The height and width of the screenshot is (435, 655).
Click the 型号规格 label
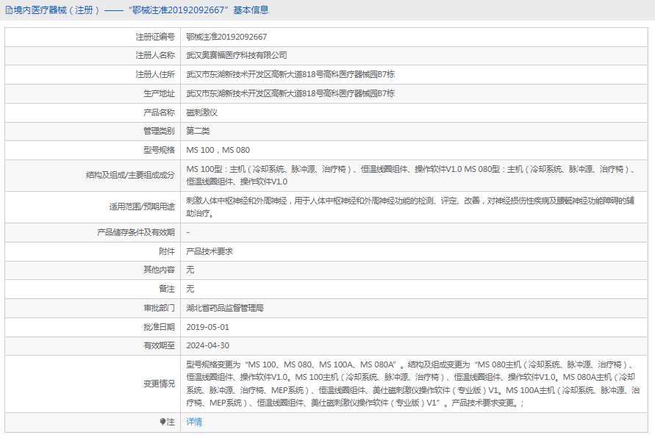click(159, 150)
